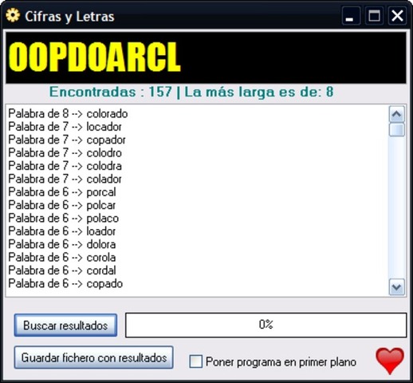Click Guardar fichero con resultados button

[94, 357]
